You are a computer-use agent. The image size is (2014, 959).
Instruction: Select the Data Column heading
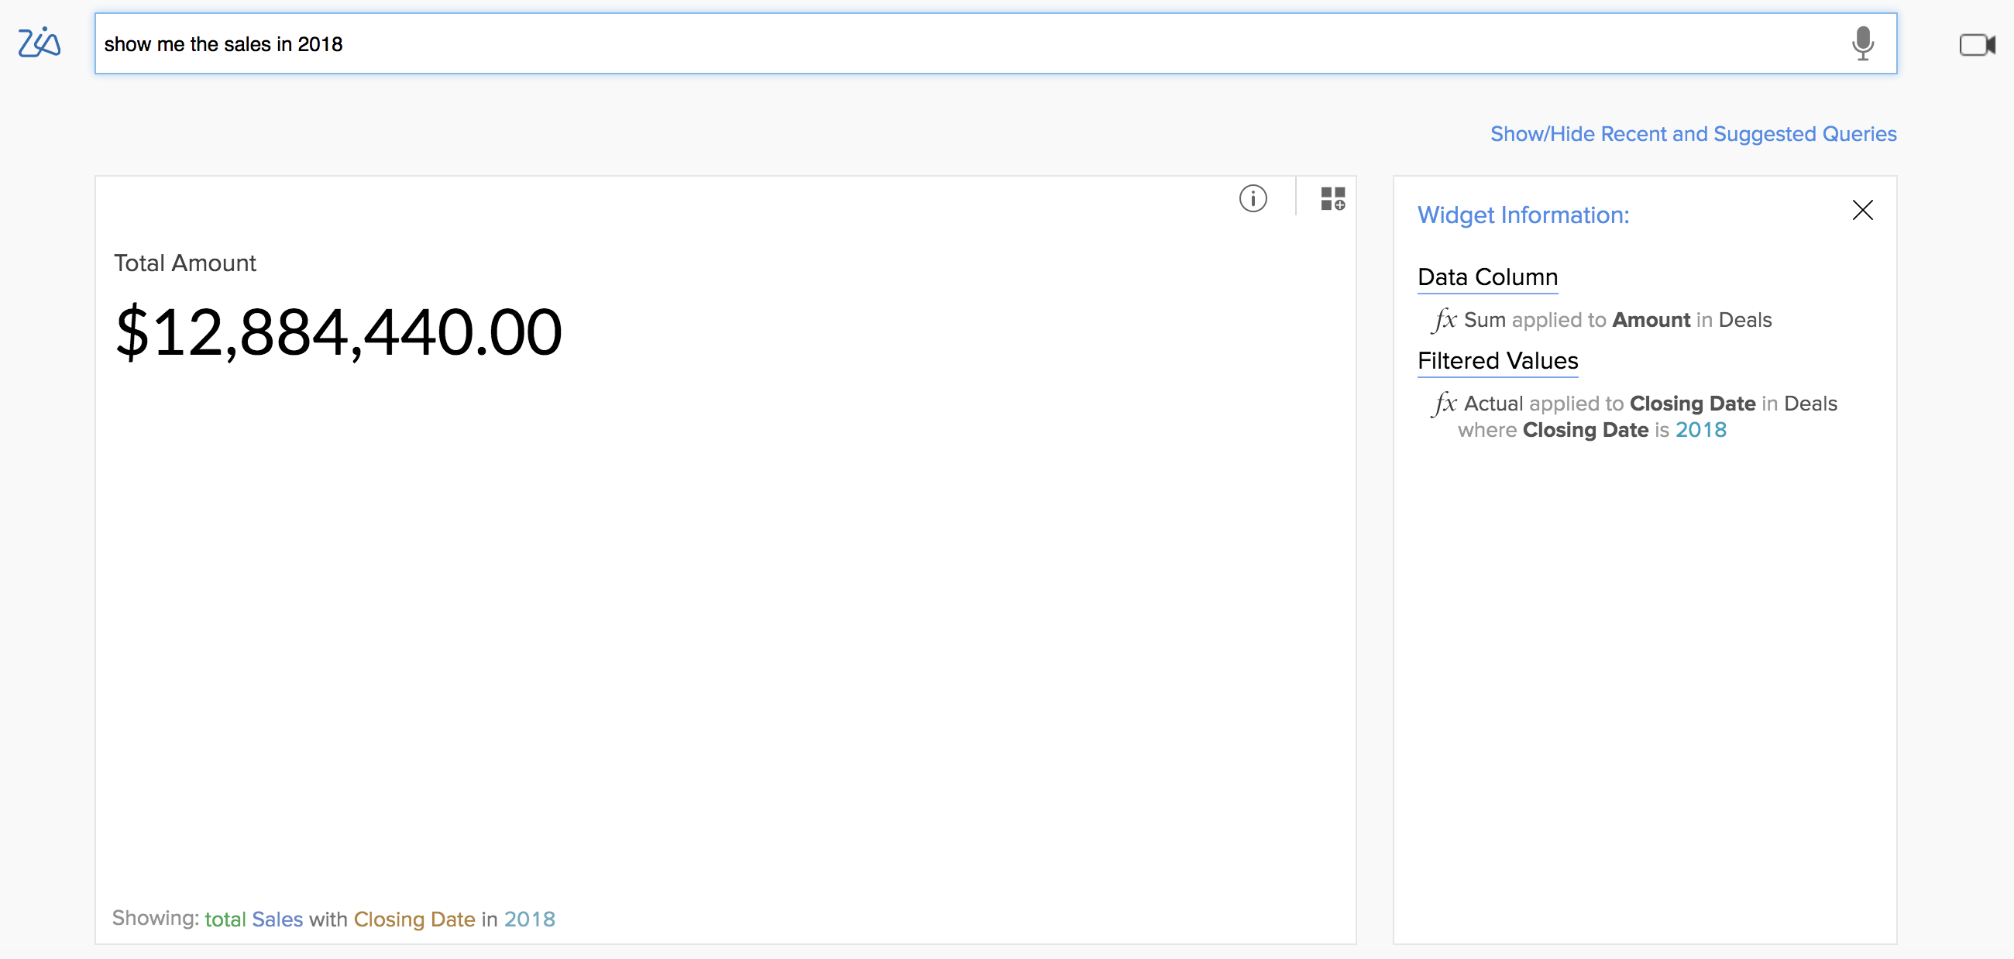click(x=1487, y=277)
